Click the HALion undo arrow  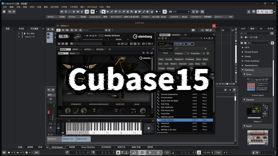pos(143,44)
